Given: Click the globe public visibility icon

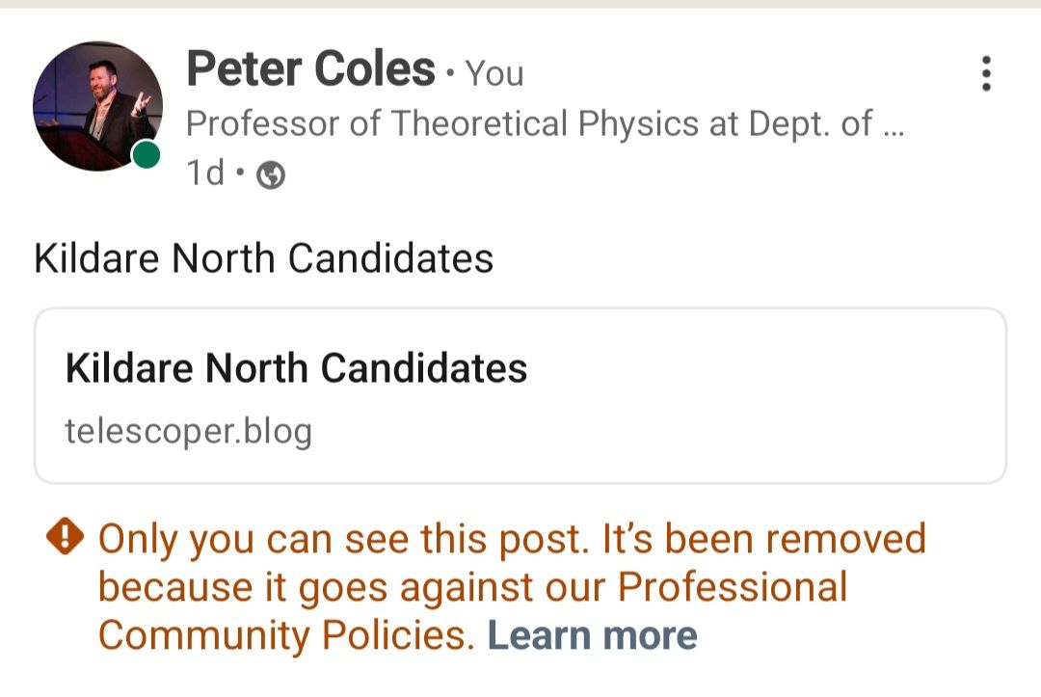Looking at the screenshot, I should [x=272, y=174].
